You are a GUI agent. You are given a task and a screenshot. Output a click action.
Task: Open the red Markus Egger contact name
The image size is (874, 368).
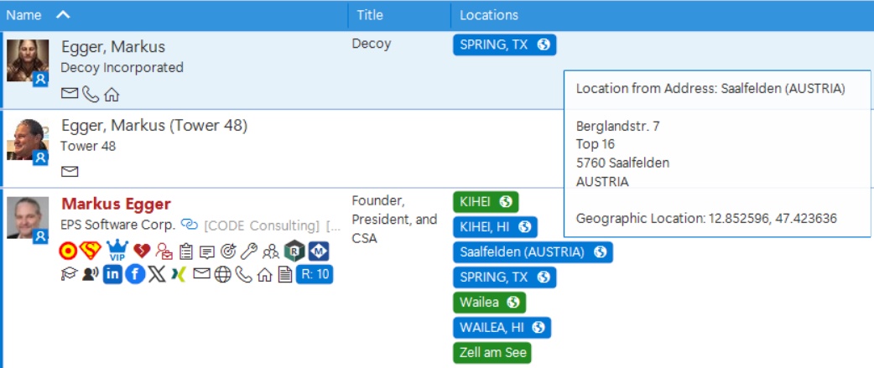click(117, 205)
